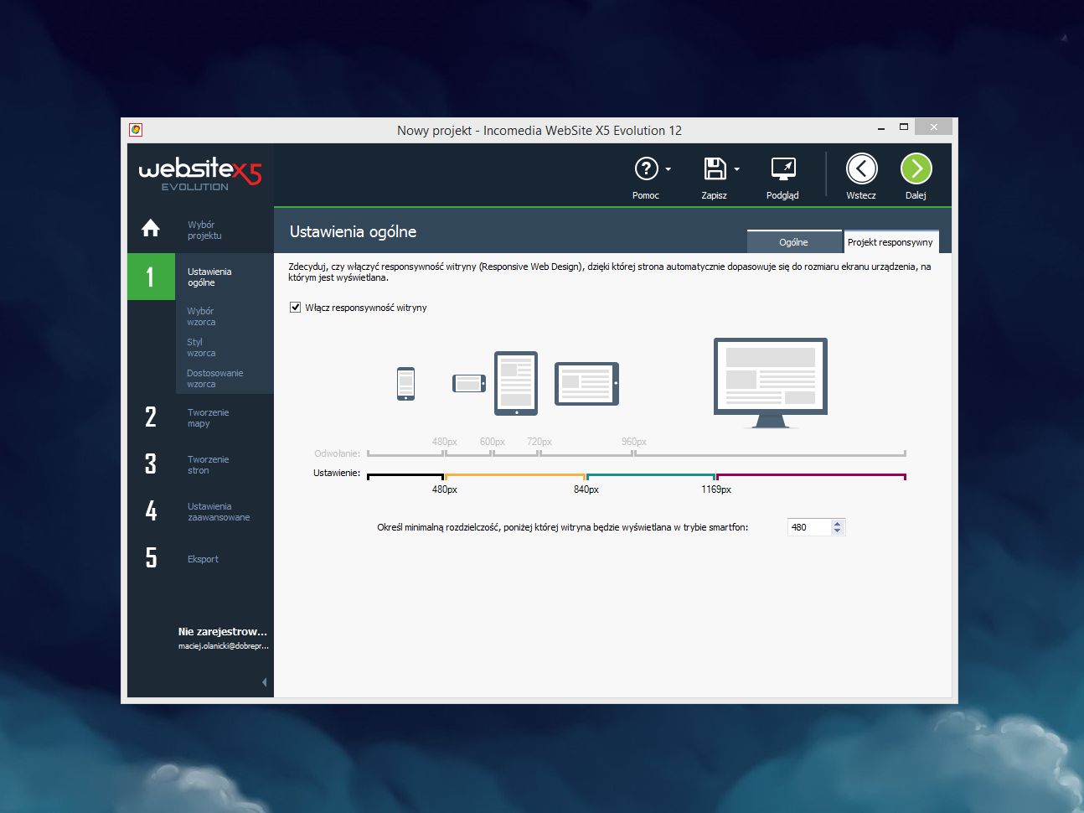Toggle Włącz responsywność witryny checkbox
Image resolution: width=1084 pixels, height=813 pixels.
click(x=295, y=308)
